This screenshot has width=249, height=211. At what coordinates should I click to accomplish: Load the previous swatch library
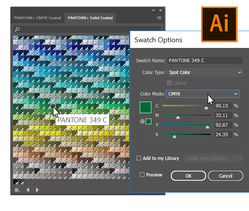[28, 190]
